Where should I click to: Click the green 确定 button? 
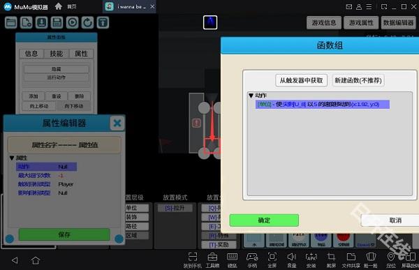(x=264, y=220)
